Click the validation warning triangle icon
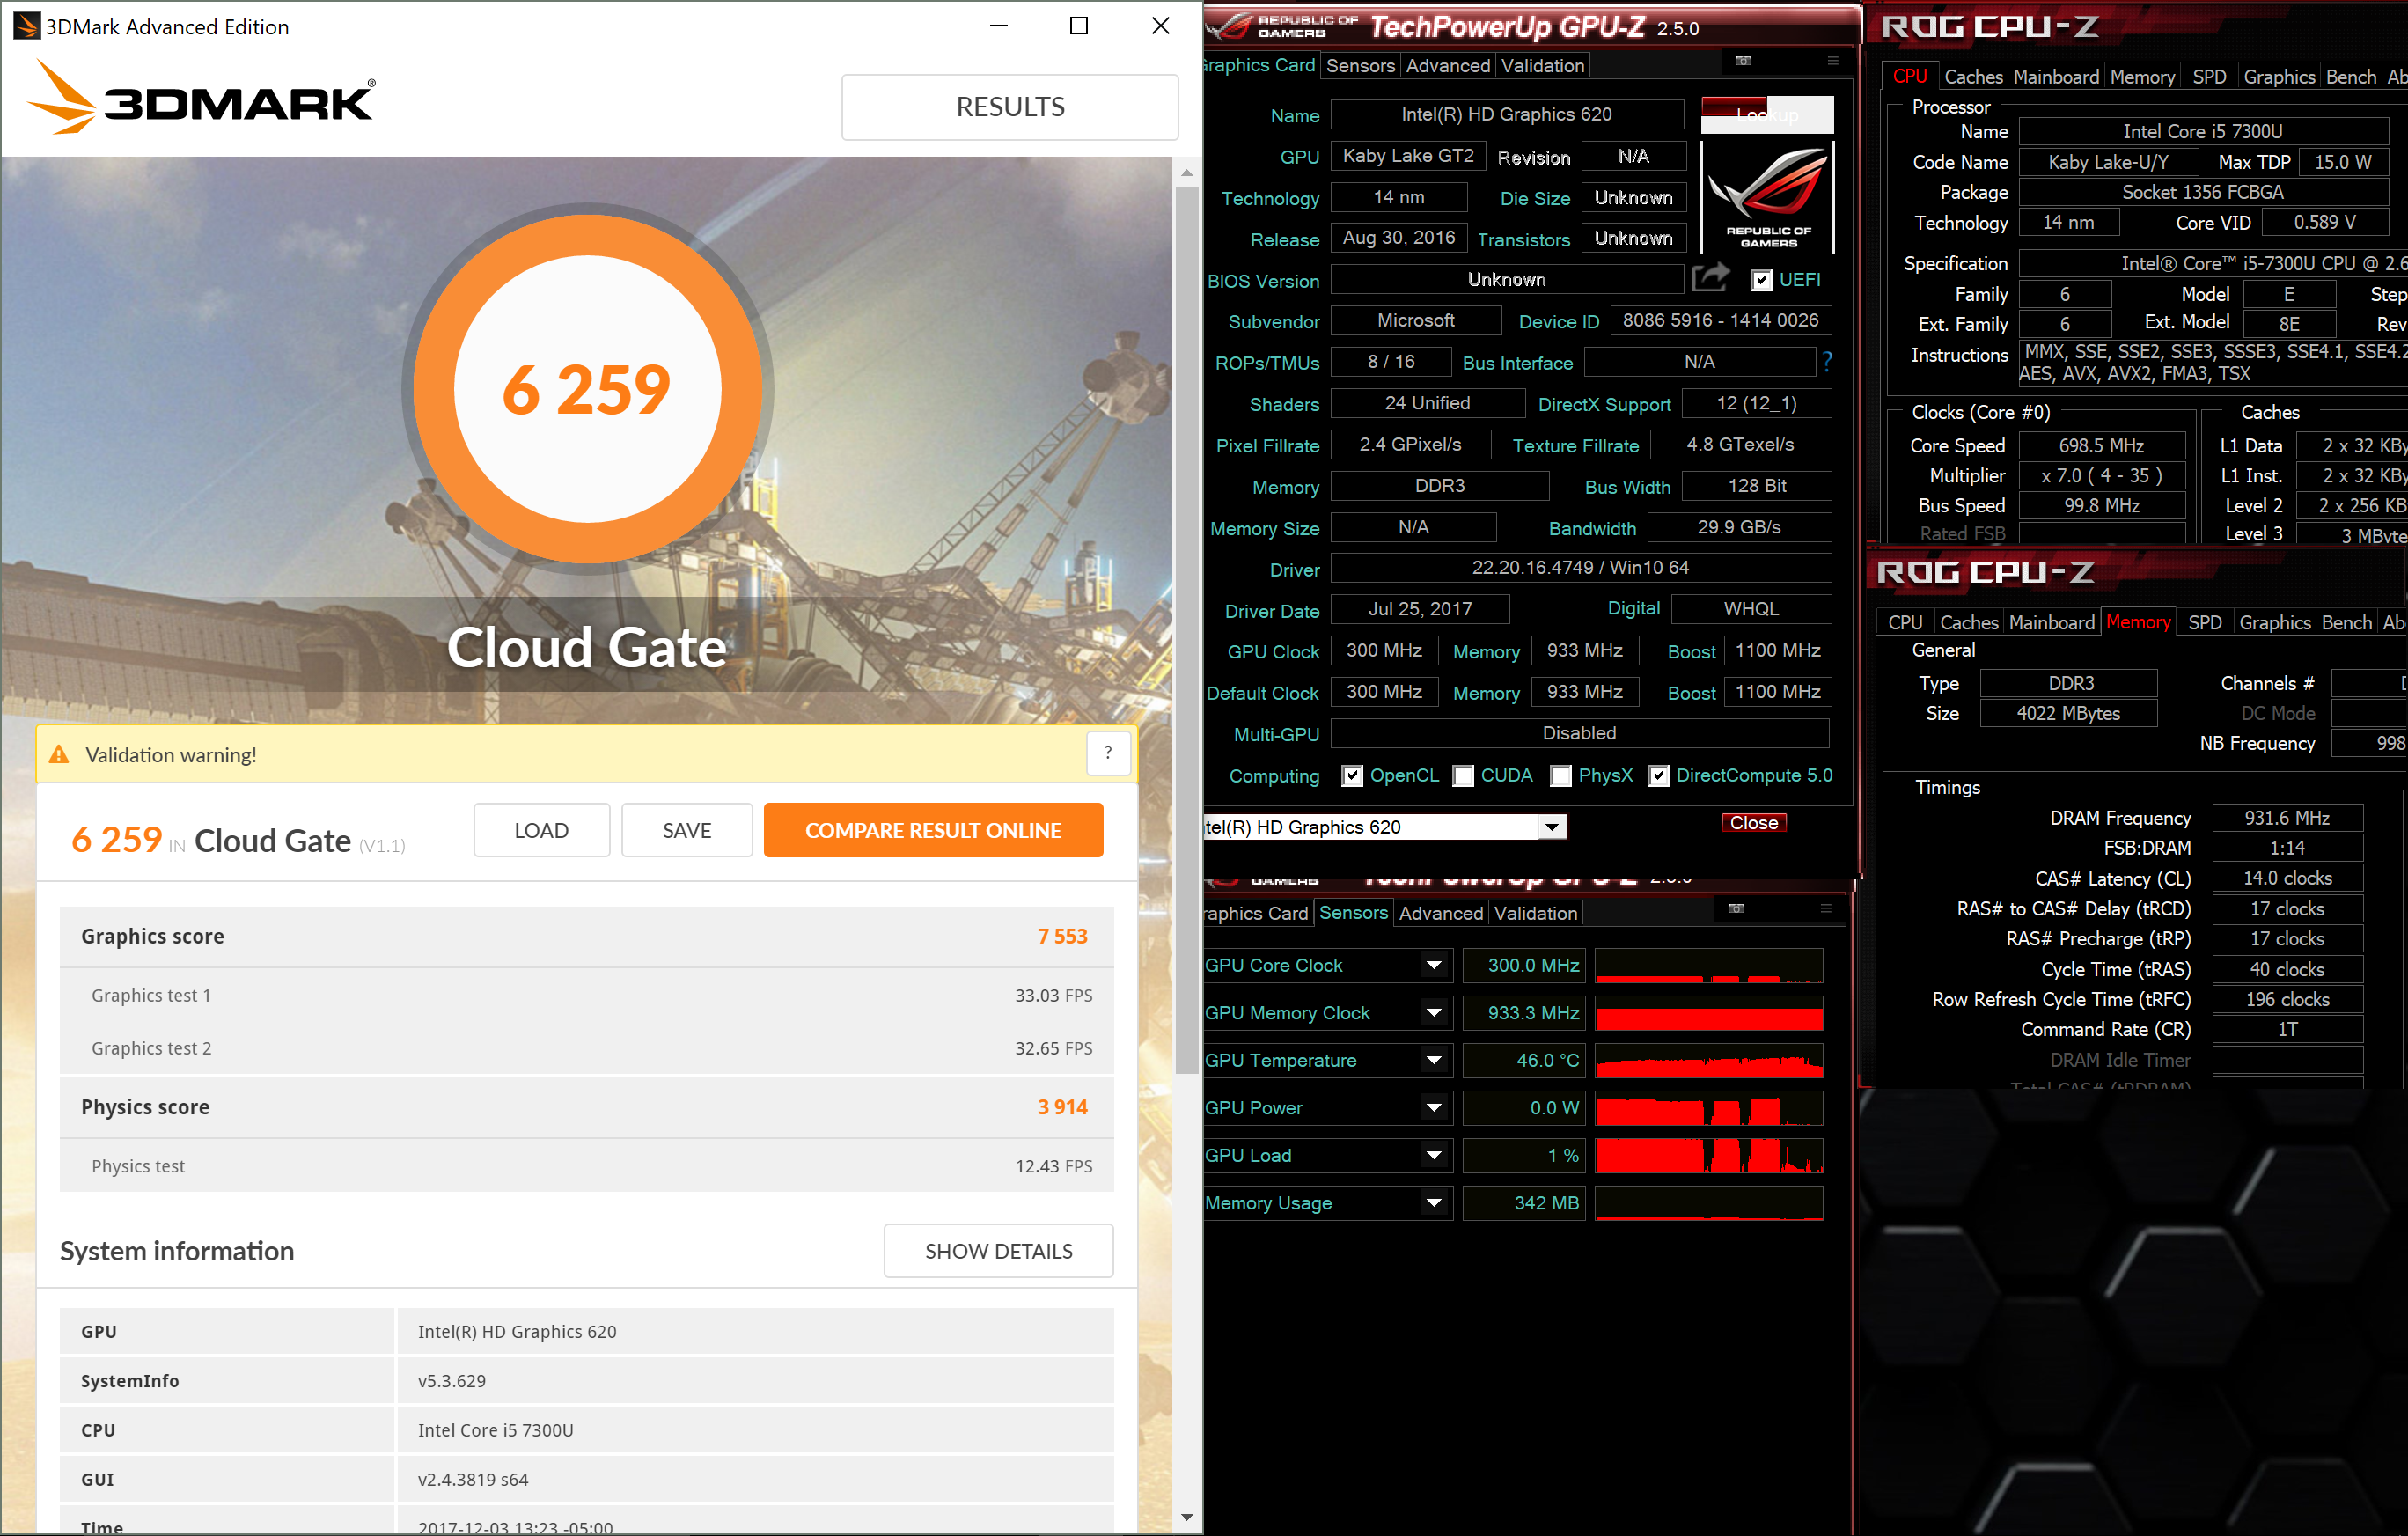The height and width of the screenshot is (1536, 2408). click(x=59, y=755)
